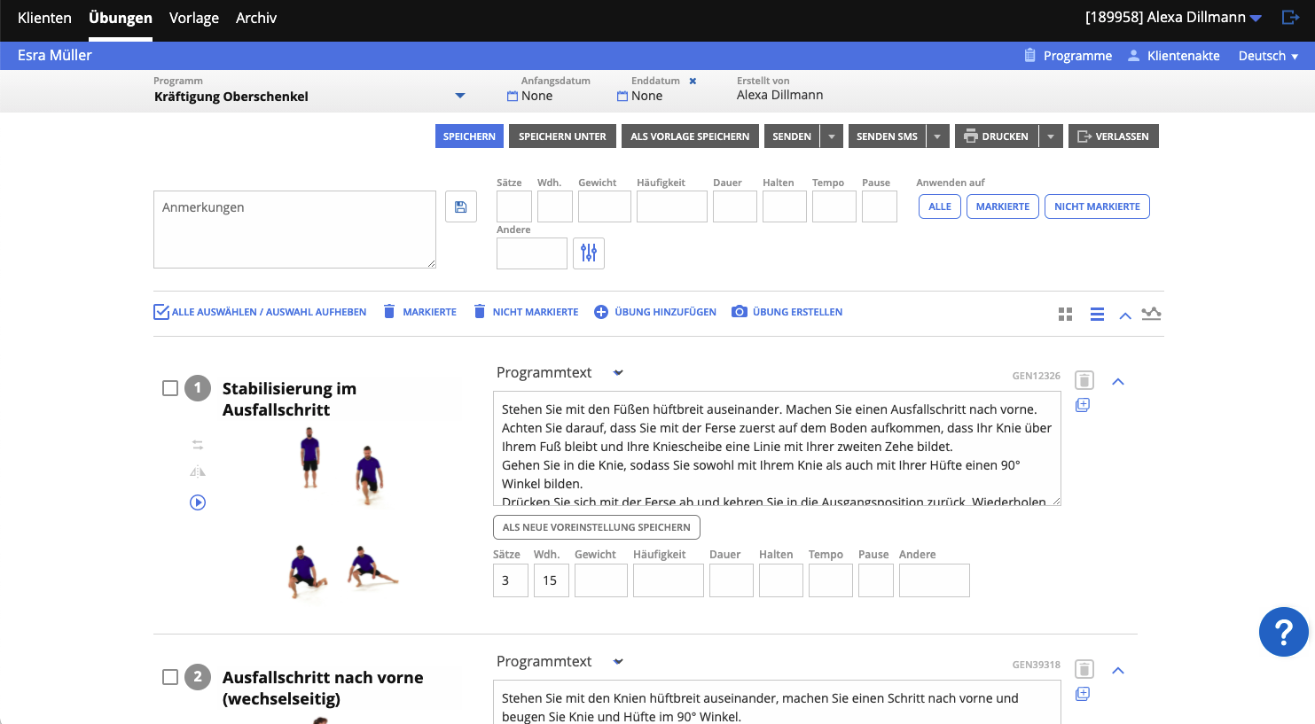Open the Programm dropdown for Kräftigung Oberschenkel

point(459,95)
